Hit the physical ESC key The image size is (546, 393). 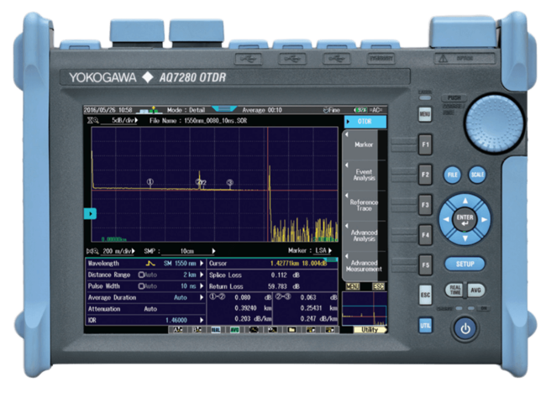[x=425, y=295]
